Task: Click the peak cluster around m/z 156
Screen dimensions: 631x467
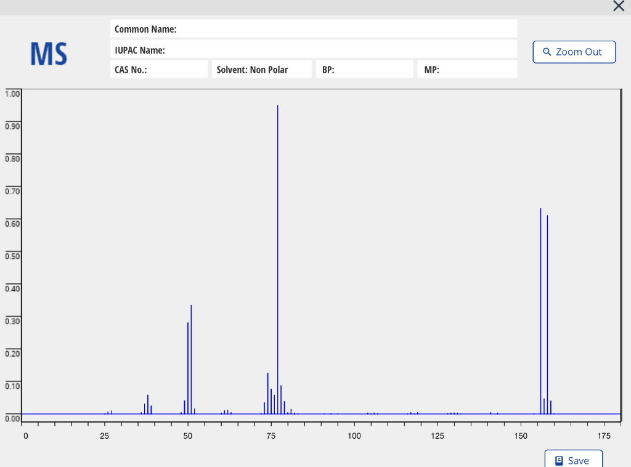Action: coord(541,308)
